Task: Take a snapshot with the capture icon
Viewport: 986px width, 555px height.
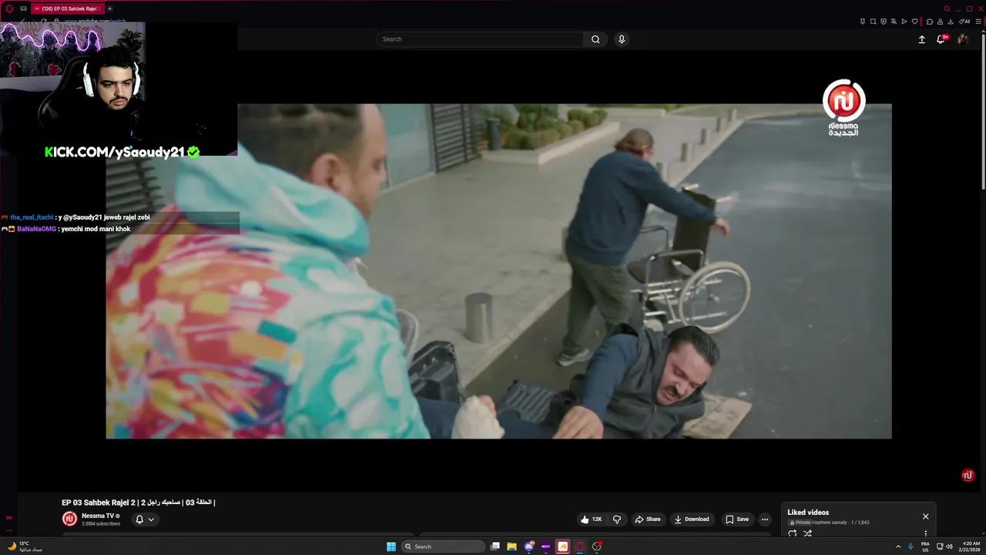Action: click(x=873, y=22)
